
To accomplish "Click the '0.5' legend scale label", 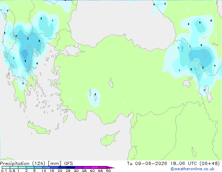I will coord(12,171).
